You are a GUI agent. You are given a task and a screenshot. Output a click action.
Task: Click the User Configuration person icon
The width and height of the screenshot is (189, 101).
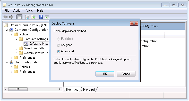[x=11, y=62]
